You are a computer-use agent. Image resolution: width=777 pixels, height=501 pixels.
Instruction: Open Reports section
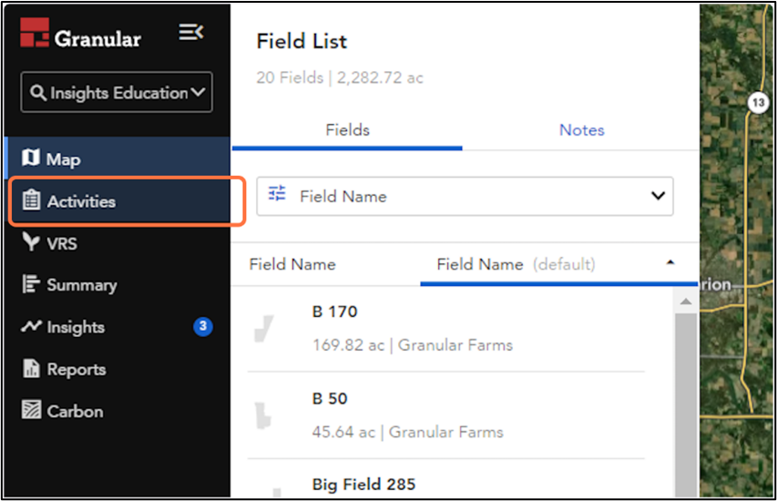(118, 369)
